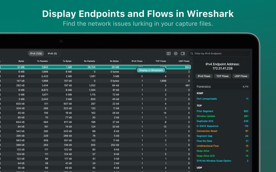Click the 3,871 Tx Packets cell

pos(45,95)
